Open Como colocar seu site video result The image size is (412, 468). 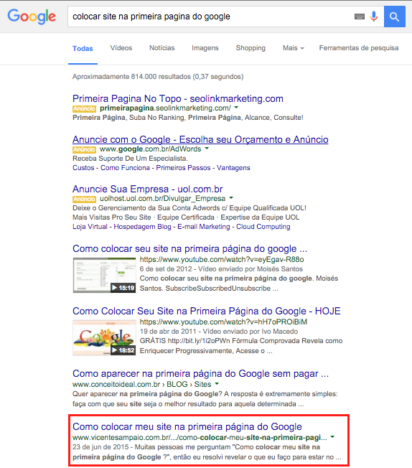click(x=190, y=248)
